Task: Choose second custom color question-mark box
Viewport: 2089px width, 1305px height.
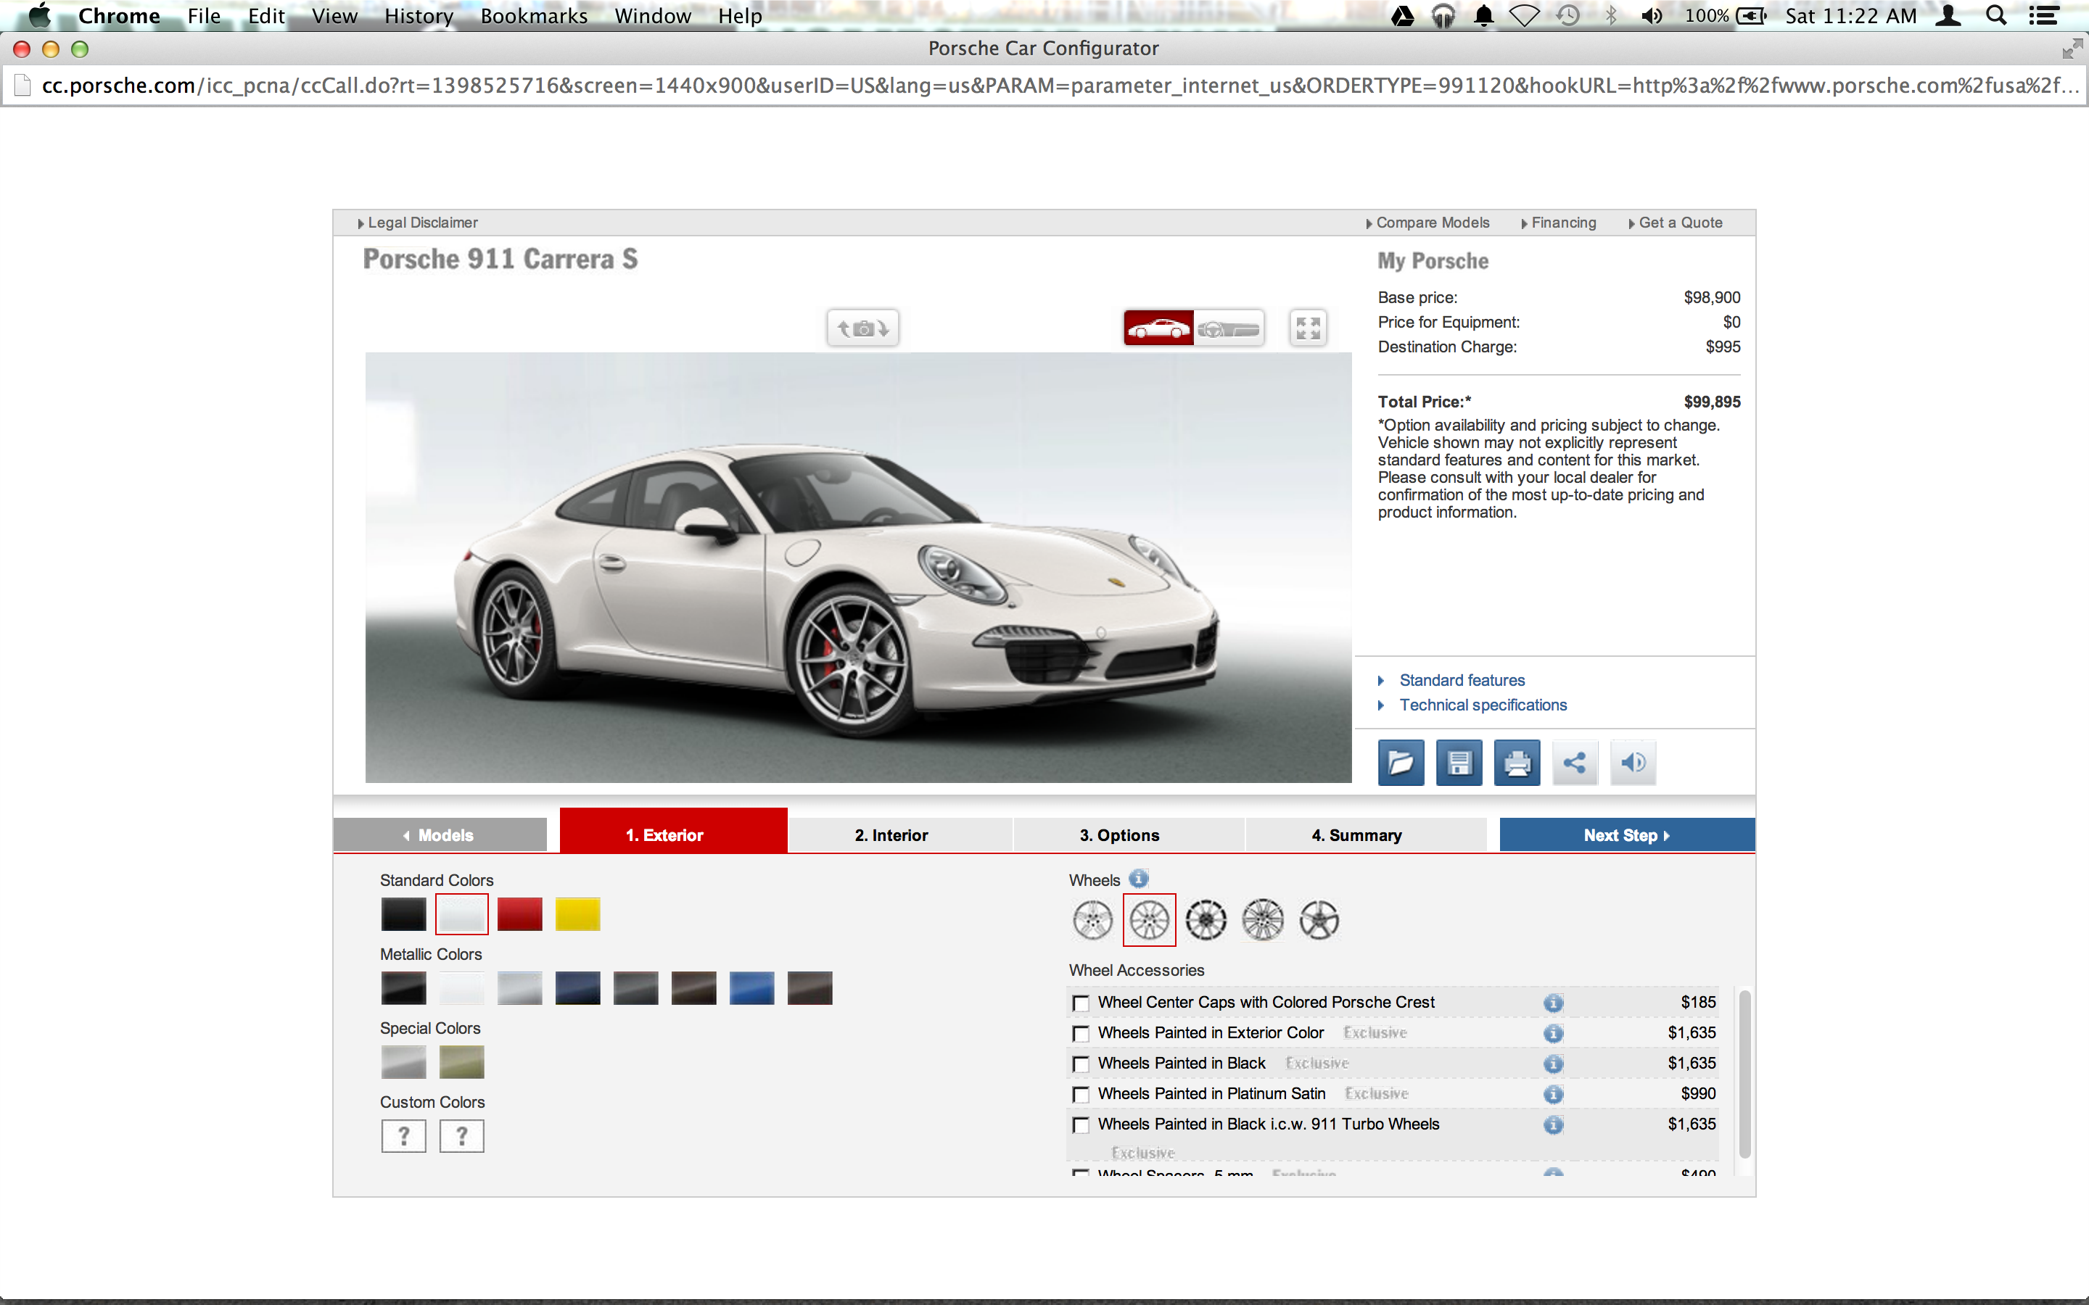Action: click(461, 1136)
